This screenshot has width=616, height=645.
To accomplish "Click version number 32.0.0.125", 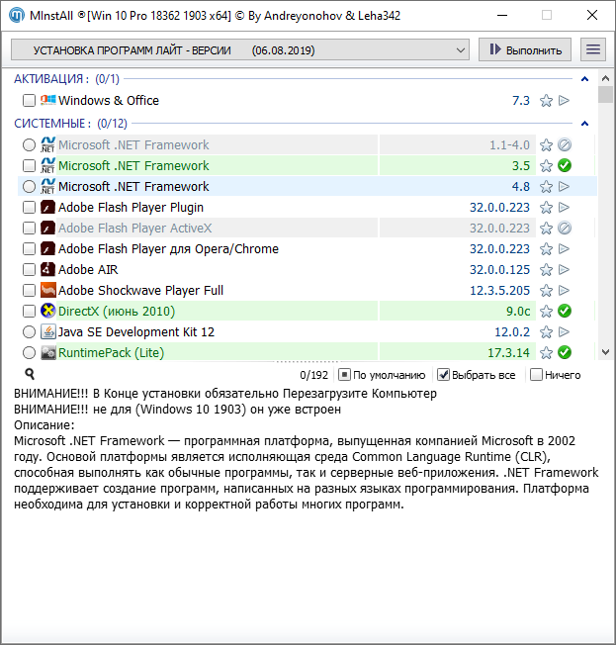I will click(499, 269).
